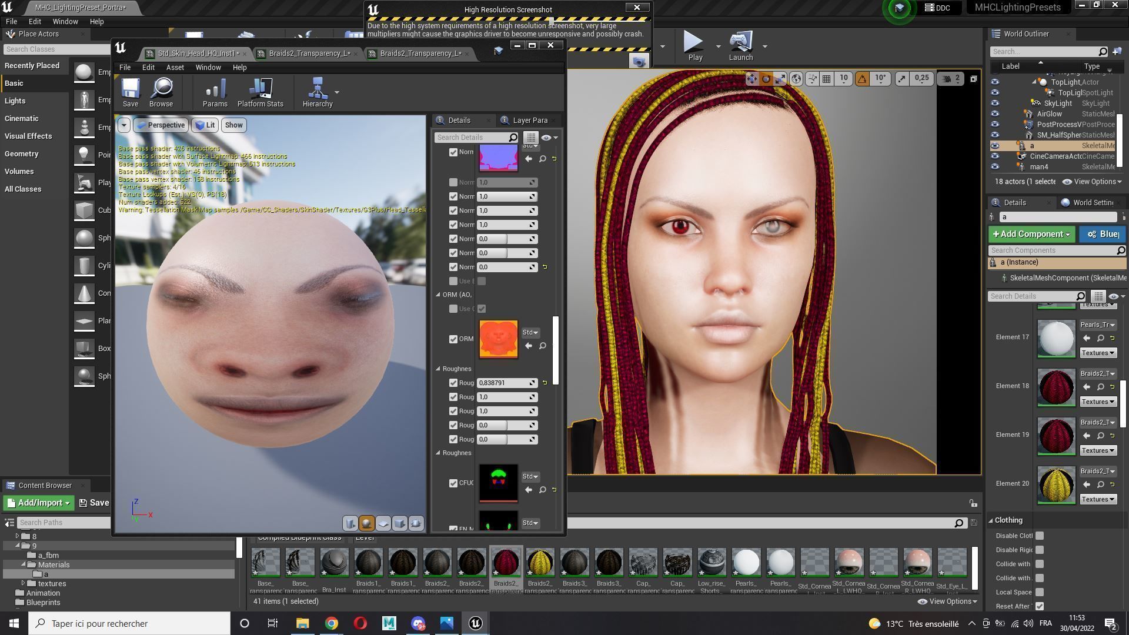Image resolution: width=1129 pixels, height=635 pixels.
Task: Open the Asset menu
Action: click(175, 68)
